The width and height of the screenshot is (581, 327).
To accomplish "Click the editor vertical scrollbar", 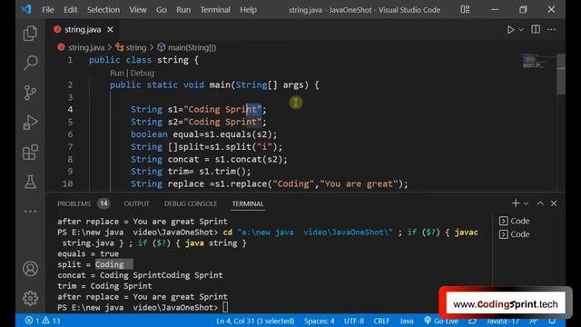I will pos(561,74).
